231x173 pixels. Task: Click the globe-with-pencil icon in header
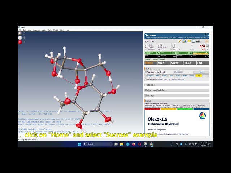coord(184,41)
